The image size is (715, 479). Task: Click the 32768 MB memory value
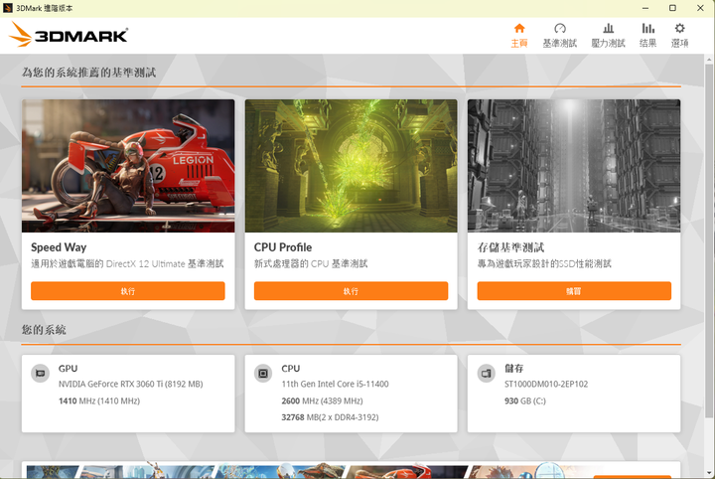tap(330, 417)
